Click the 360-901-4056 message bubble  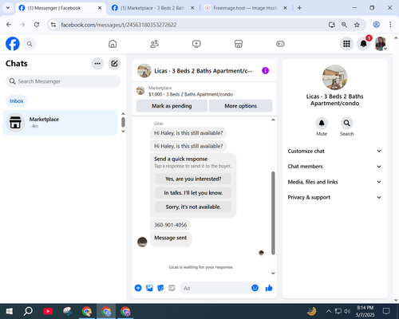pos(171,225)
